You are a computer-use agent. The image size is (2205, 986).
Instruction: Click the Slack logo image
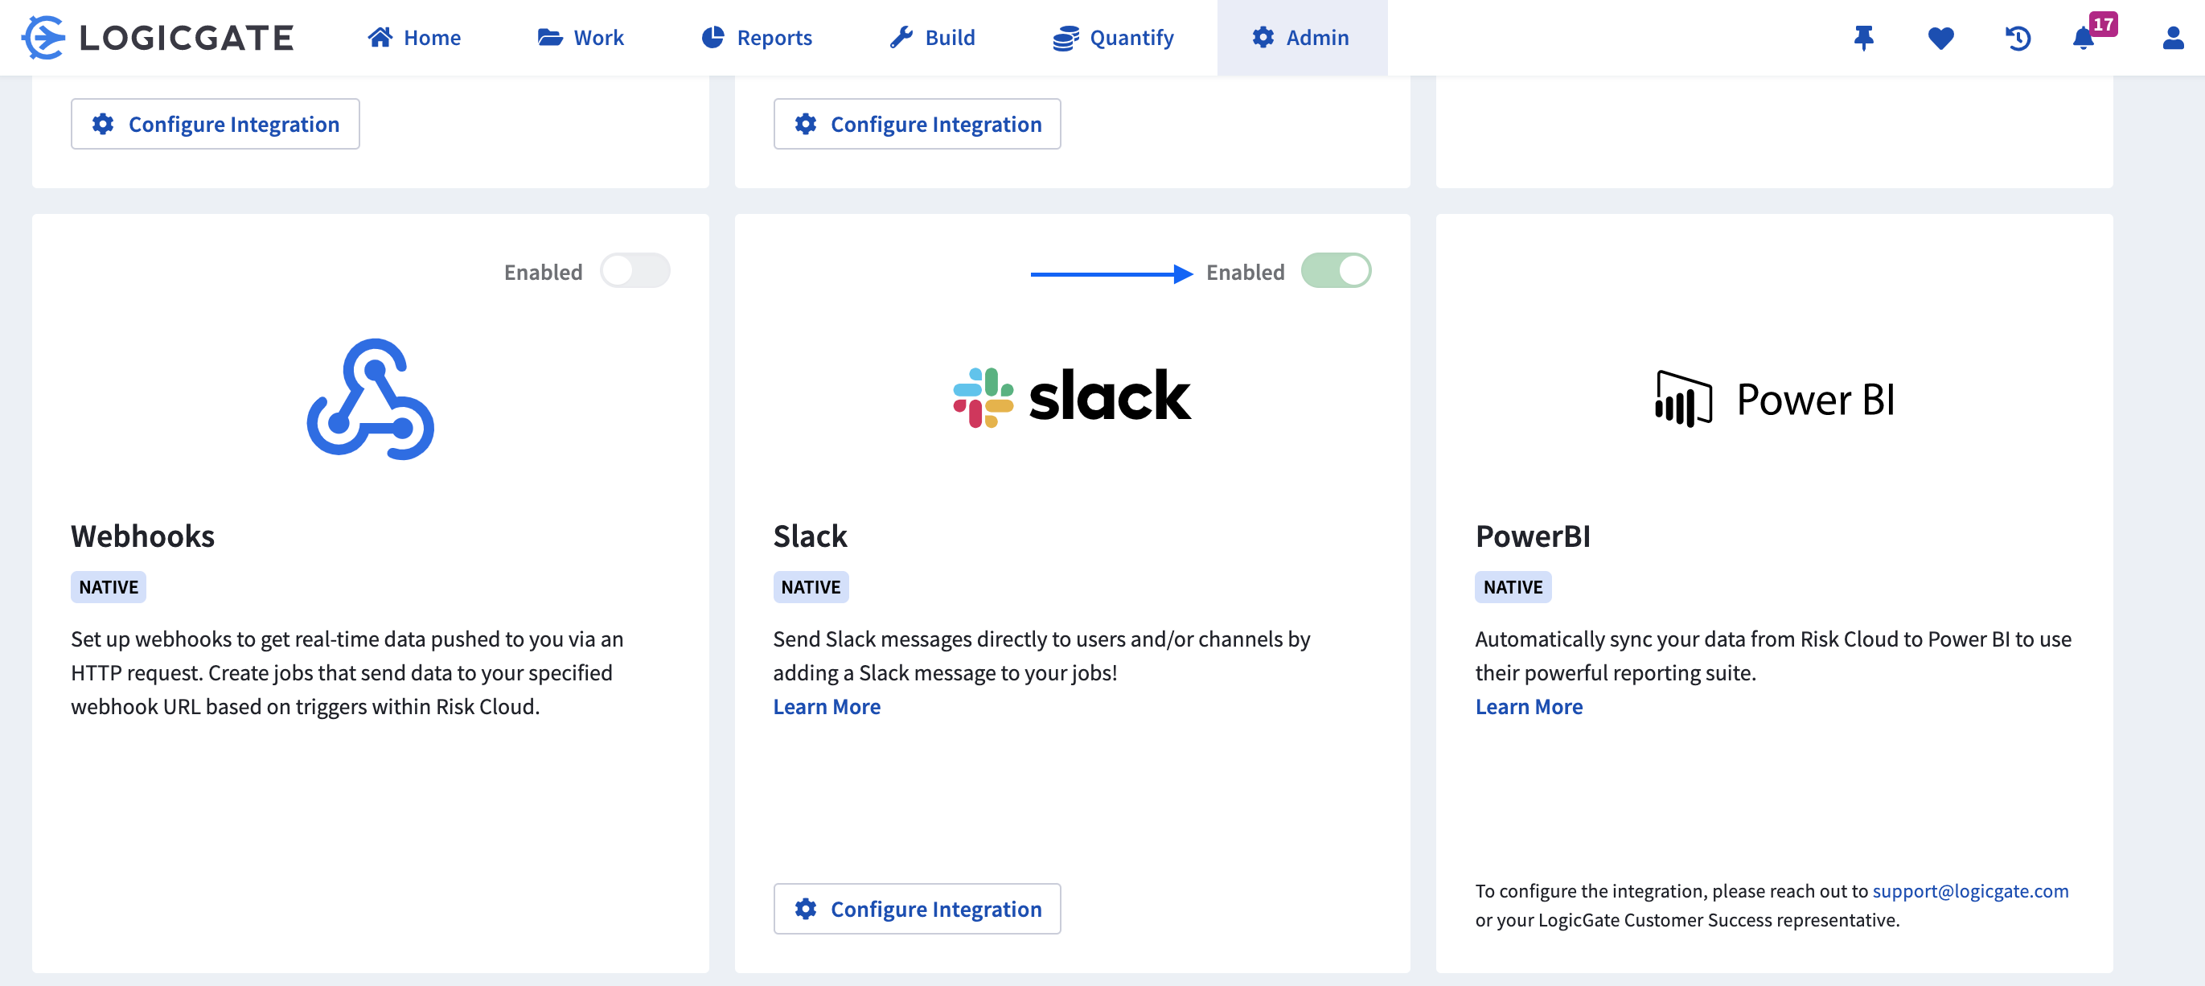click(1072, 397)
